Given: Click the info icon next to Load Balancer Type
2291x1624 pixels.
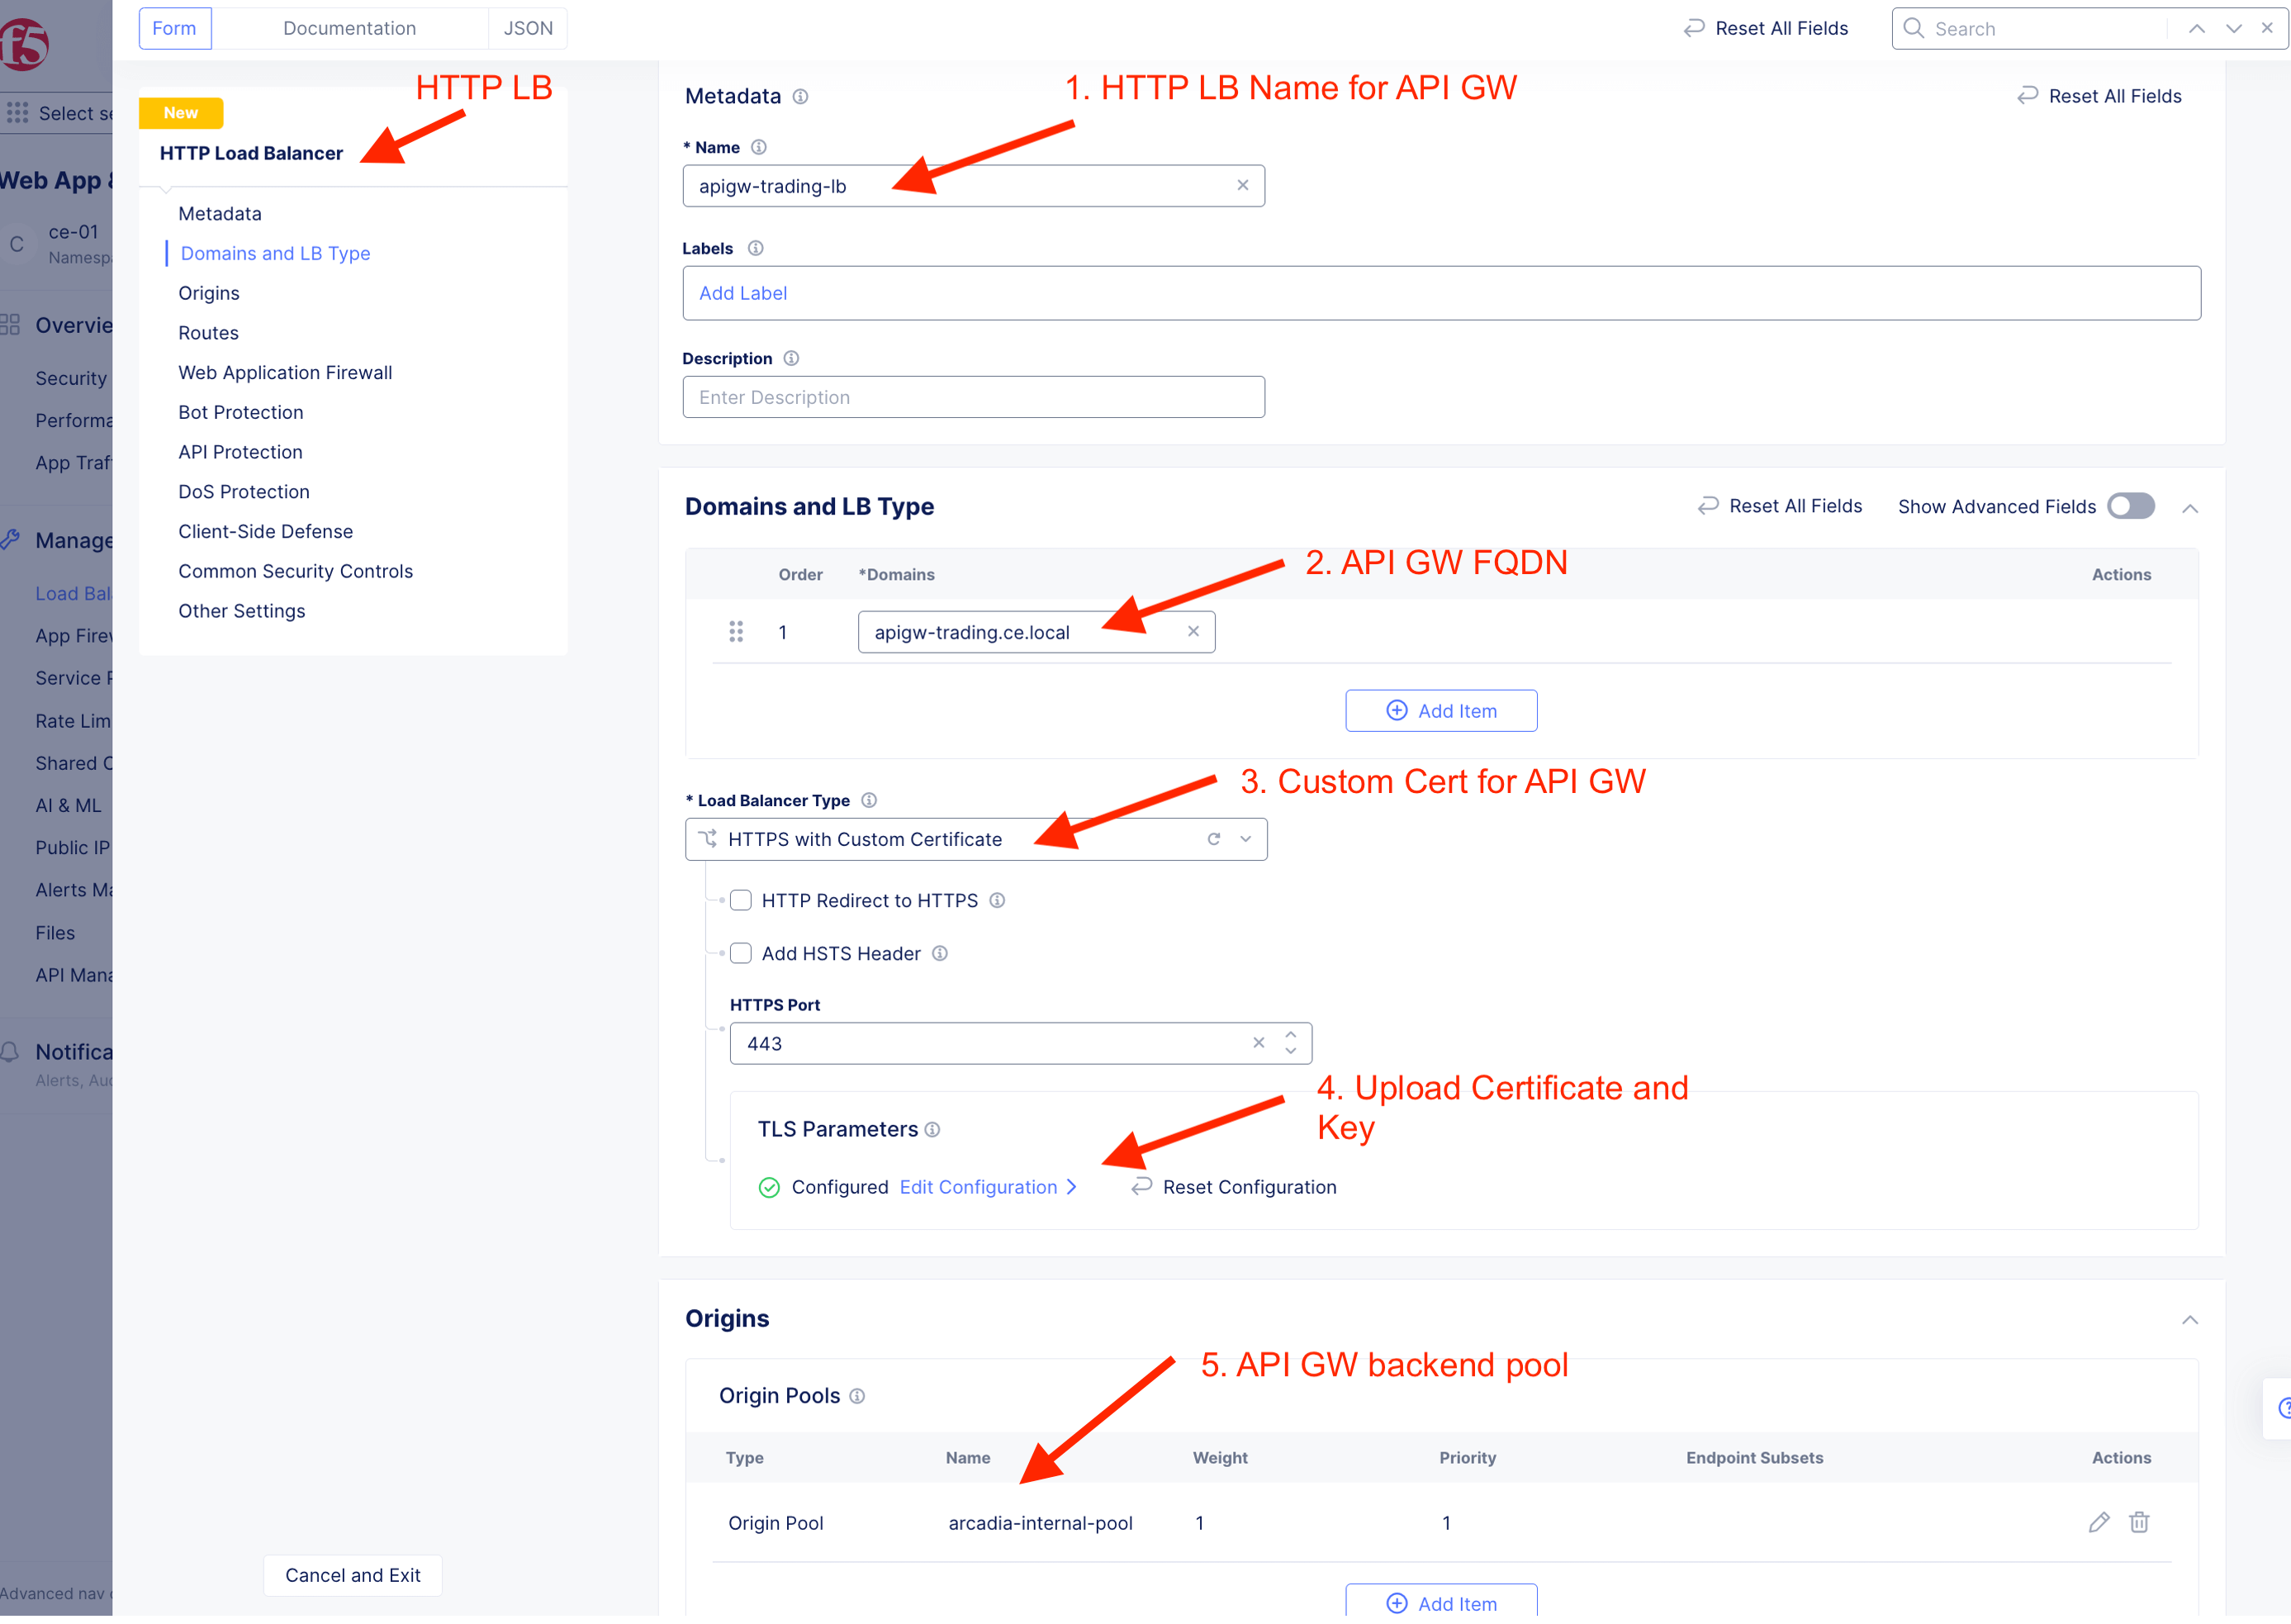Looking at the screenshot, I should pyautogui.click(x=869, y=800).
